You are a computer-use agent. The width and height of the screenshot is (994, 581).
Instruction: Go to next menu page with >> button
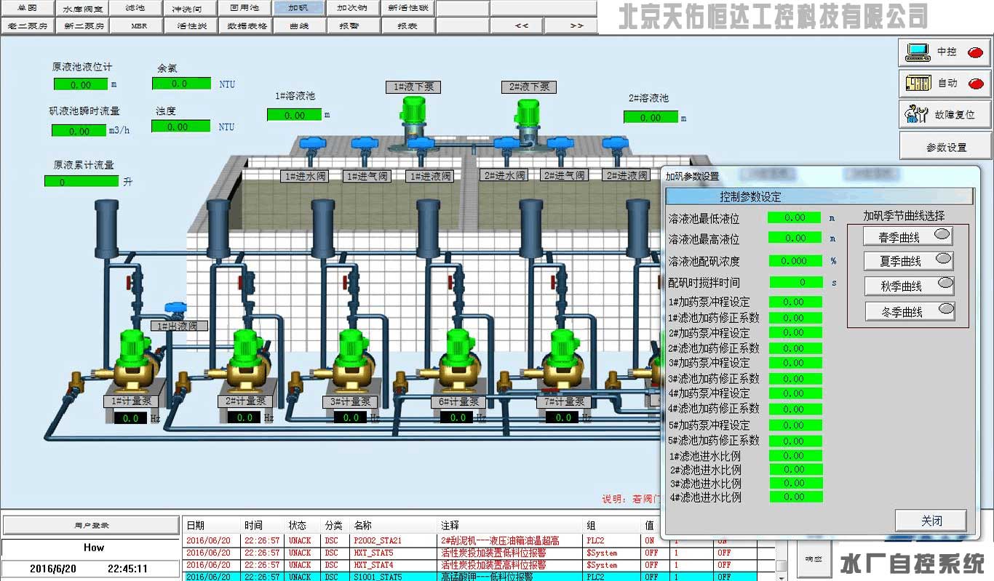[x=576, y=25]
